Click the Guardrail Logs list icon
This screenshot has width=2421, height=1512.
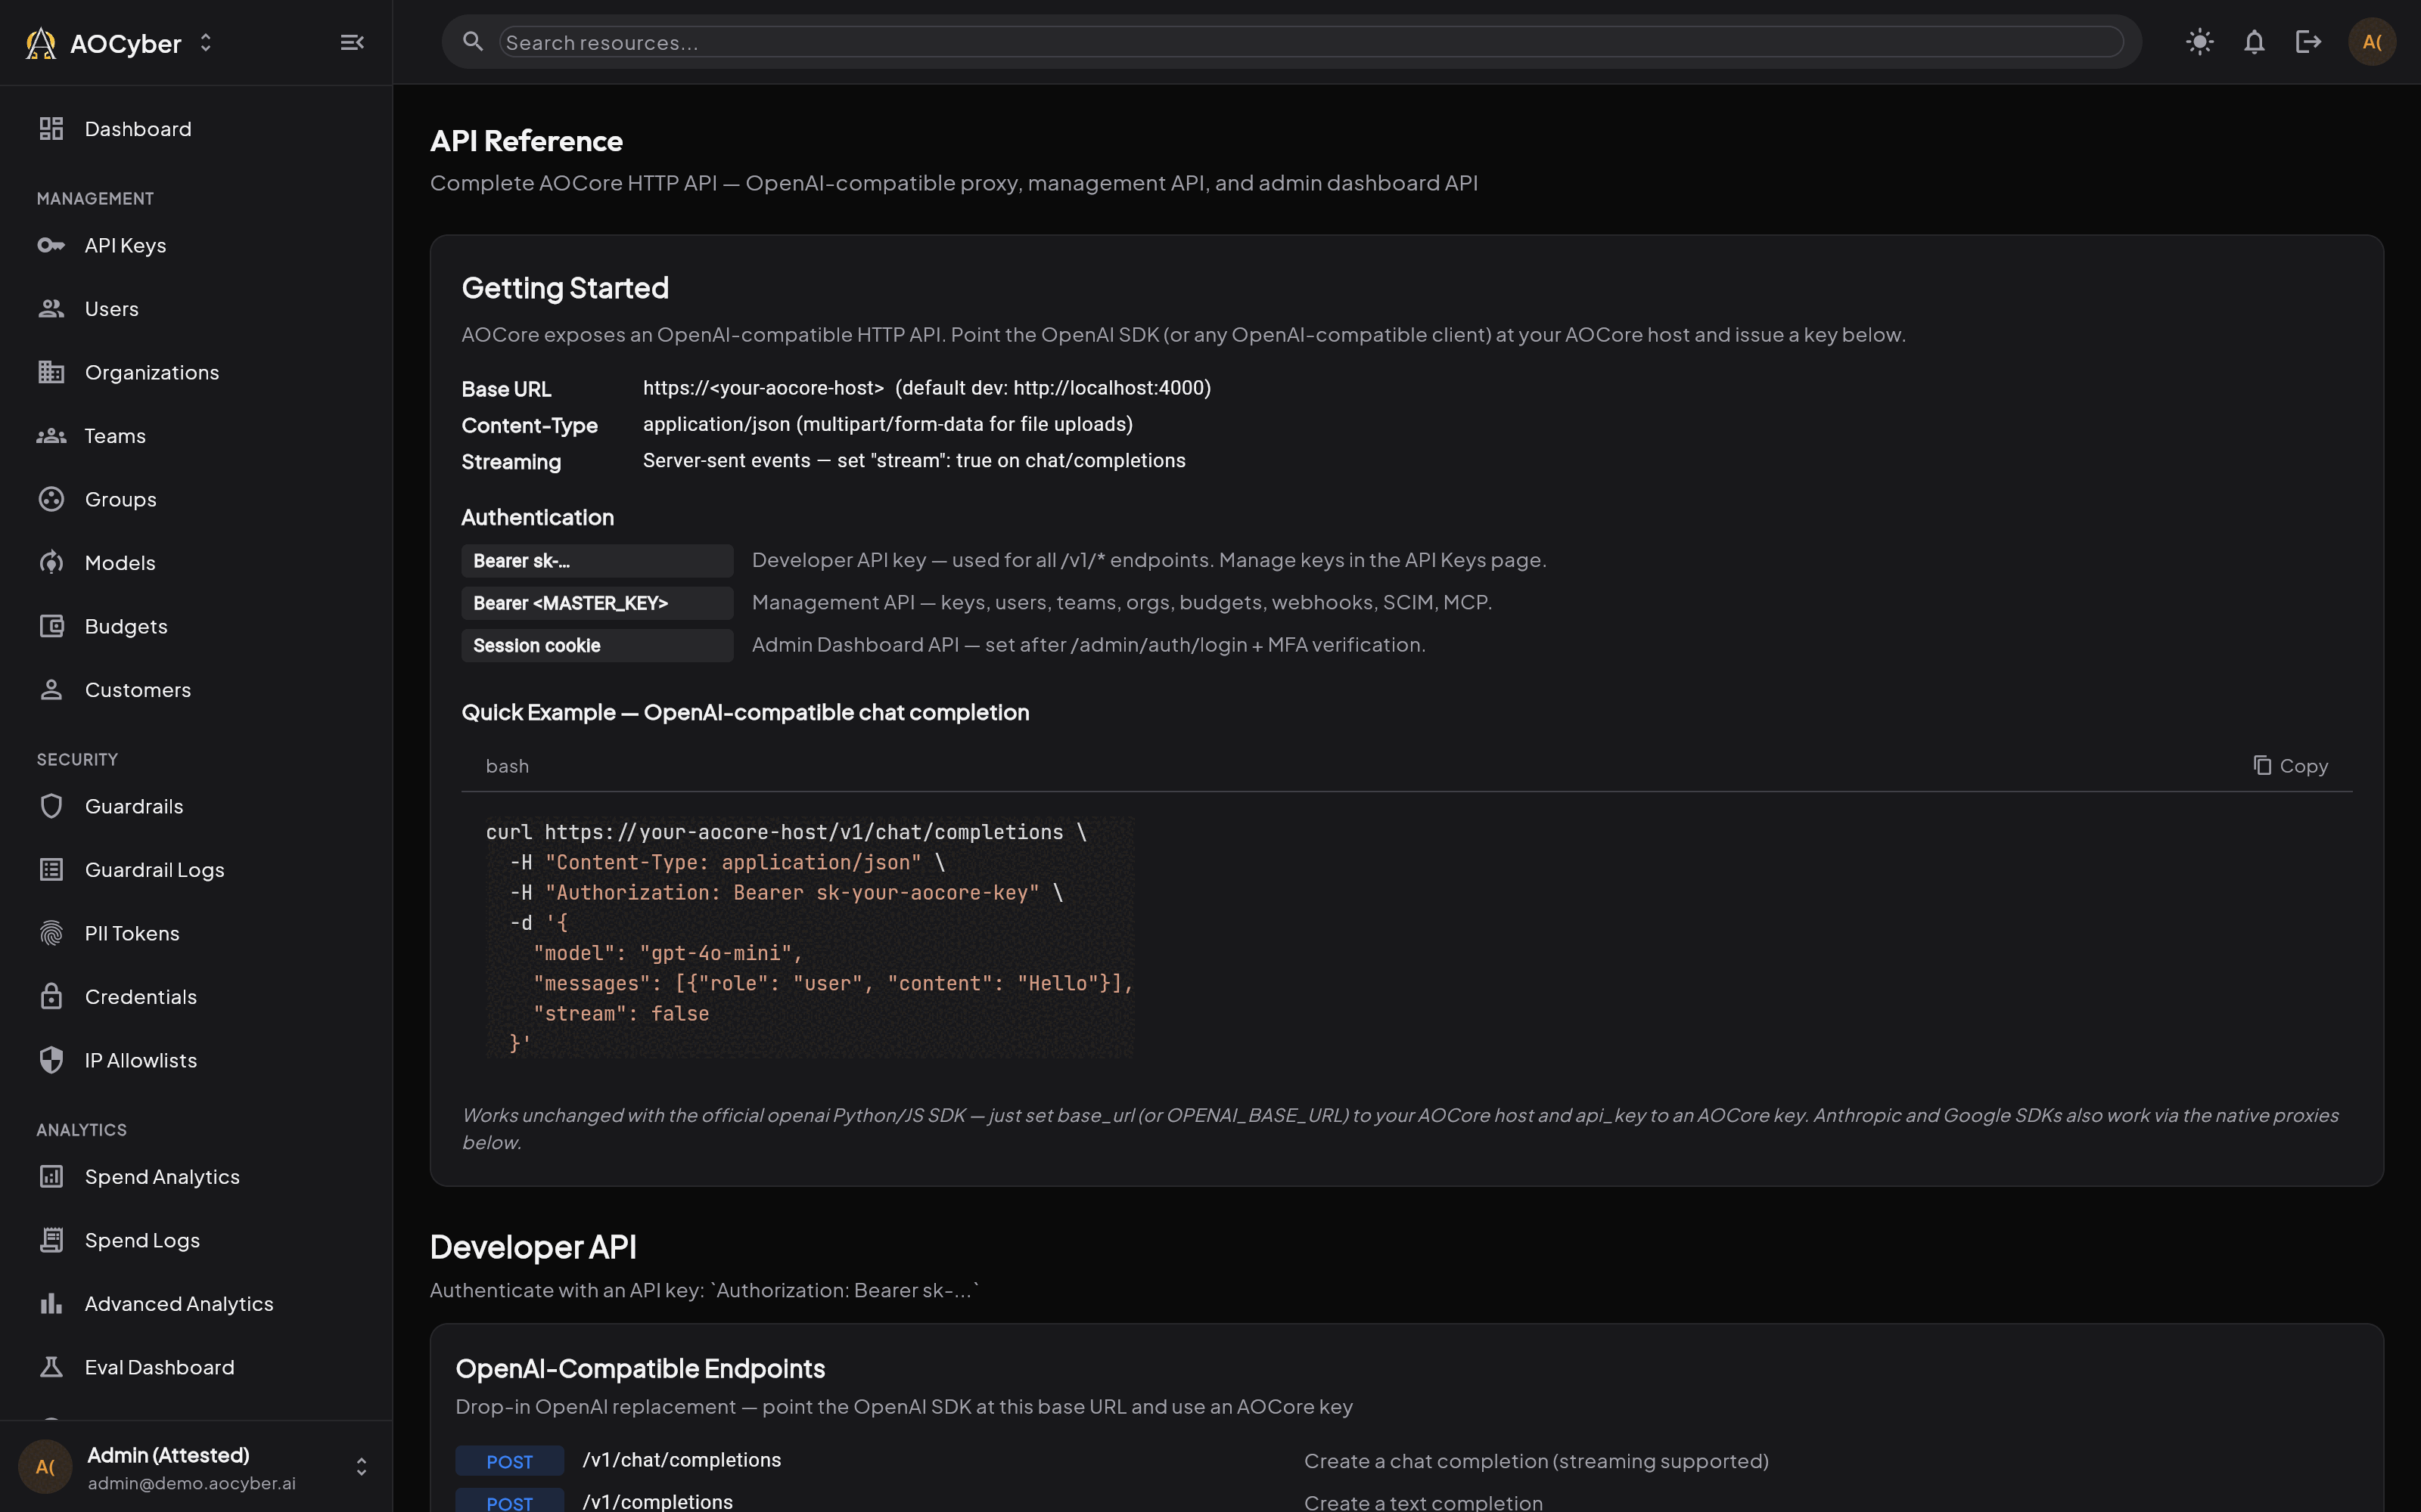51,870
